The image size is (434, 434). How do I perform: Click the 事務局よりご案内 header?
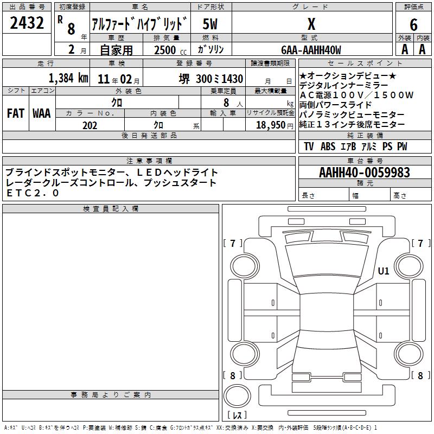tap(111, 395)
